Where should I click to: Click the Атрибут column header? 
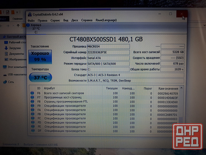(50, 88)
